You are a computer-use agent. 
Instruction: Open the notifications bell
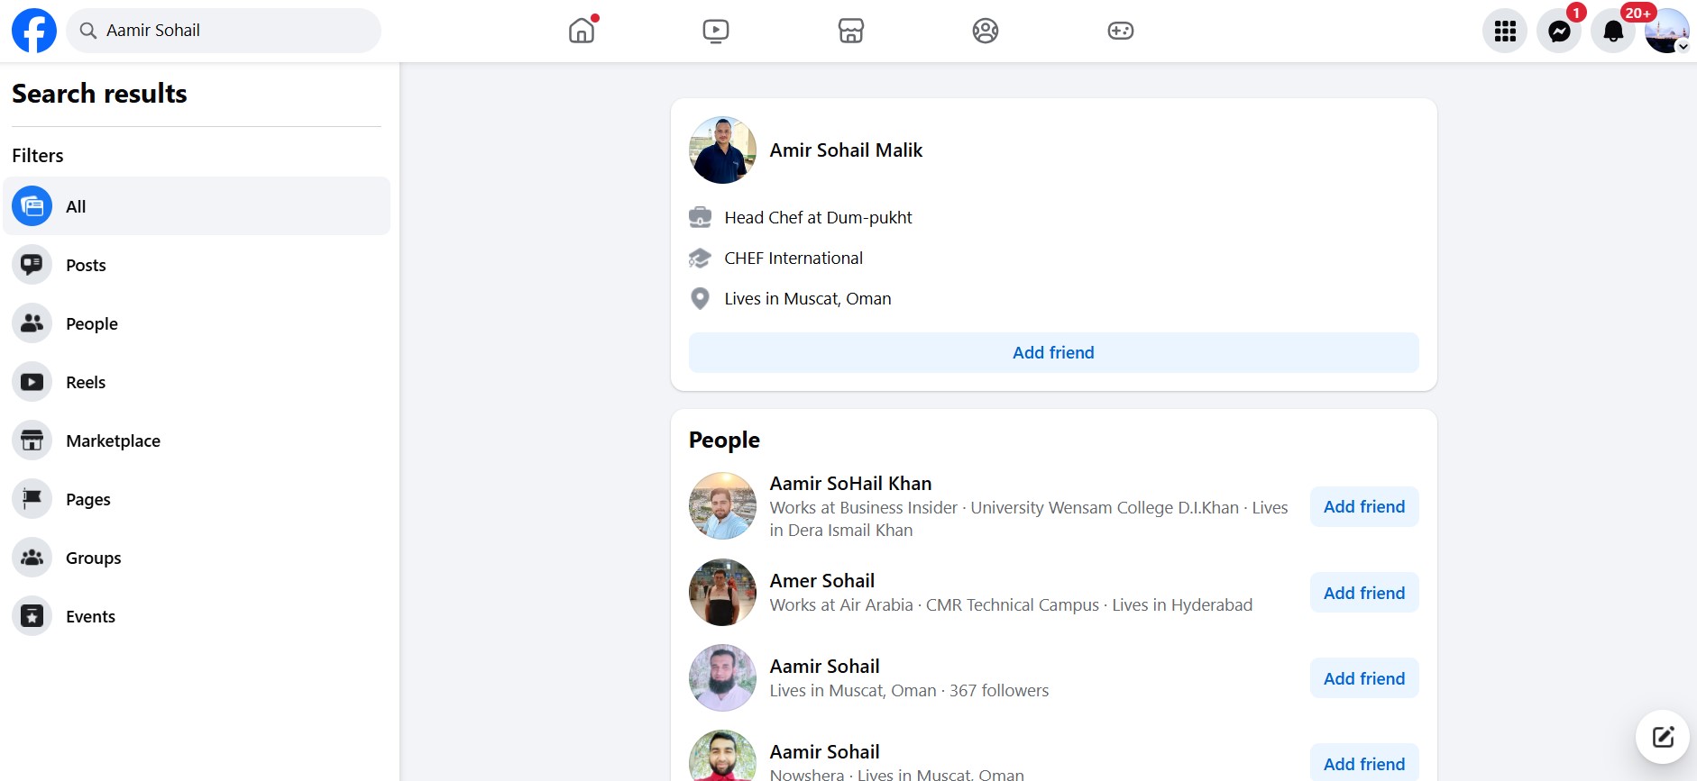(x=1613, y=32)
